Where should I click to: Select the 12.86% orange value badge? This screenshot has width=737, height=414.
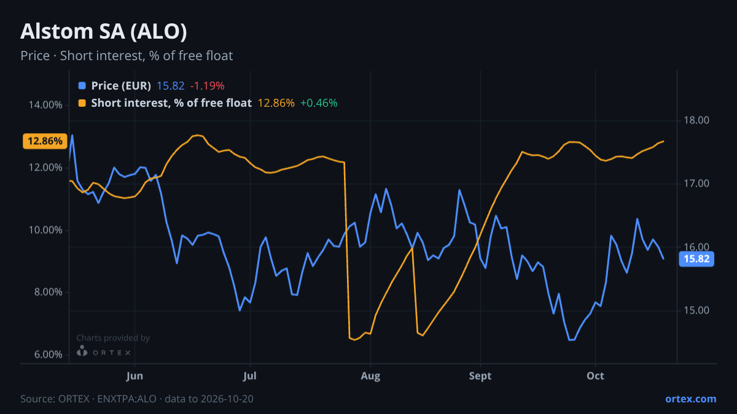44,141
